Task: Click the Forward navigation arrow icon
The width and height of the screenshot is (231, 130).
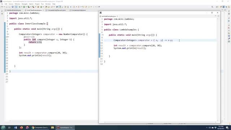Action: coord(93,7)
